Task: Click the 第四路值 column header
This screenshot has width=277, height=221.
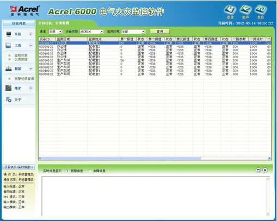Action: tap(212, 39)
